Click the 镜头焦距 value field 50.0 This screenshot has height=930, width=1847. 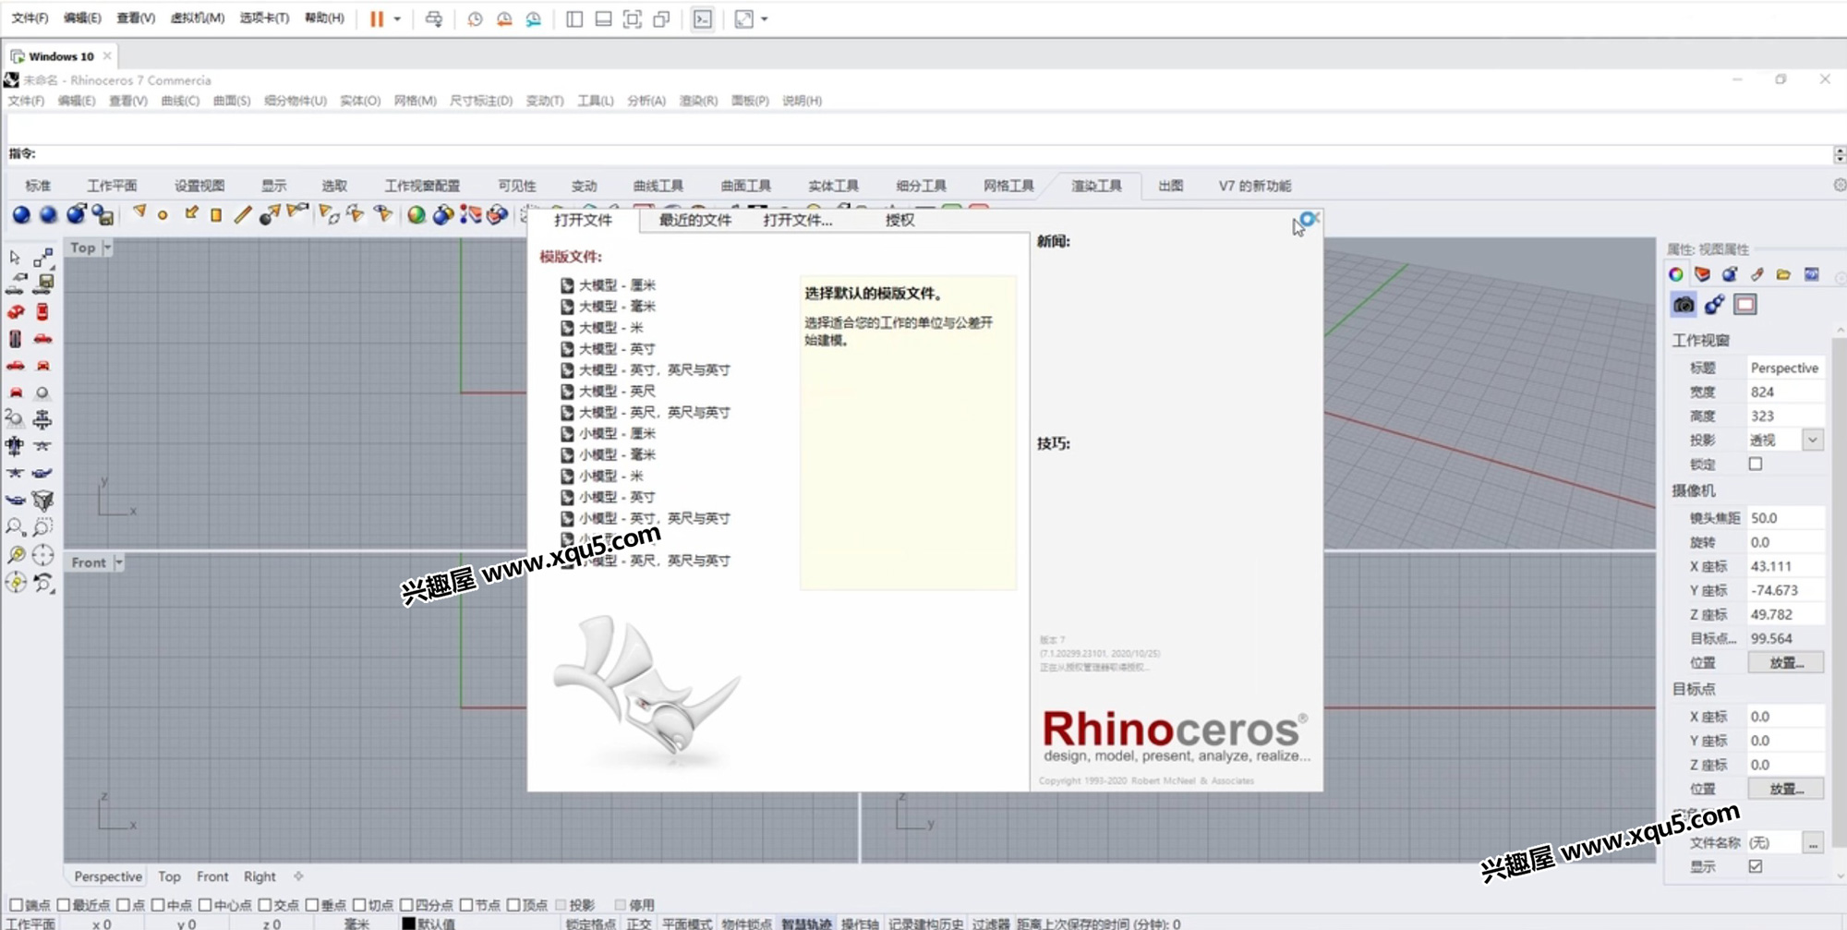click(1786, 518)
